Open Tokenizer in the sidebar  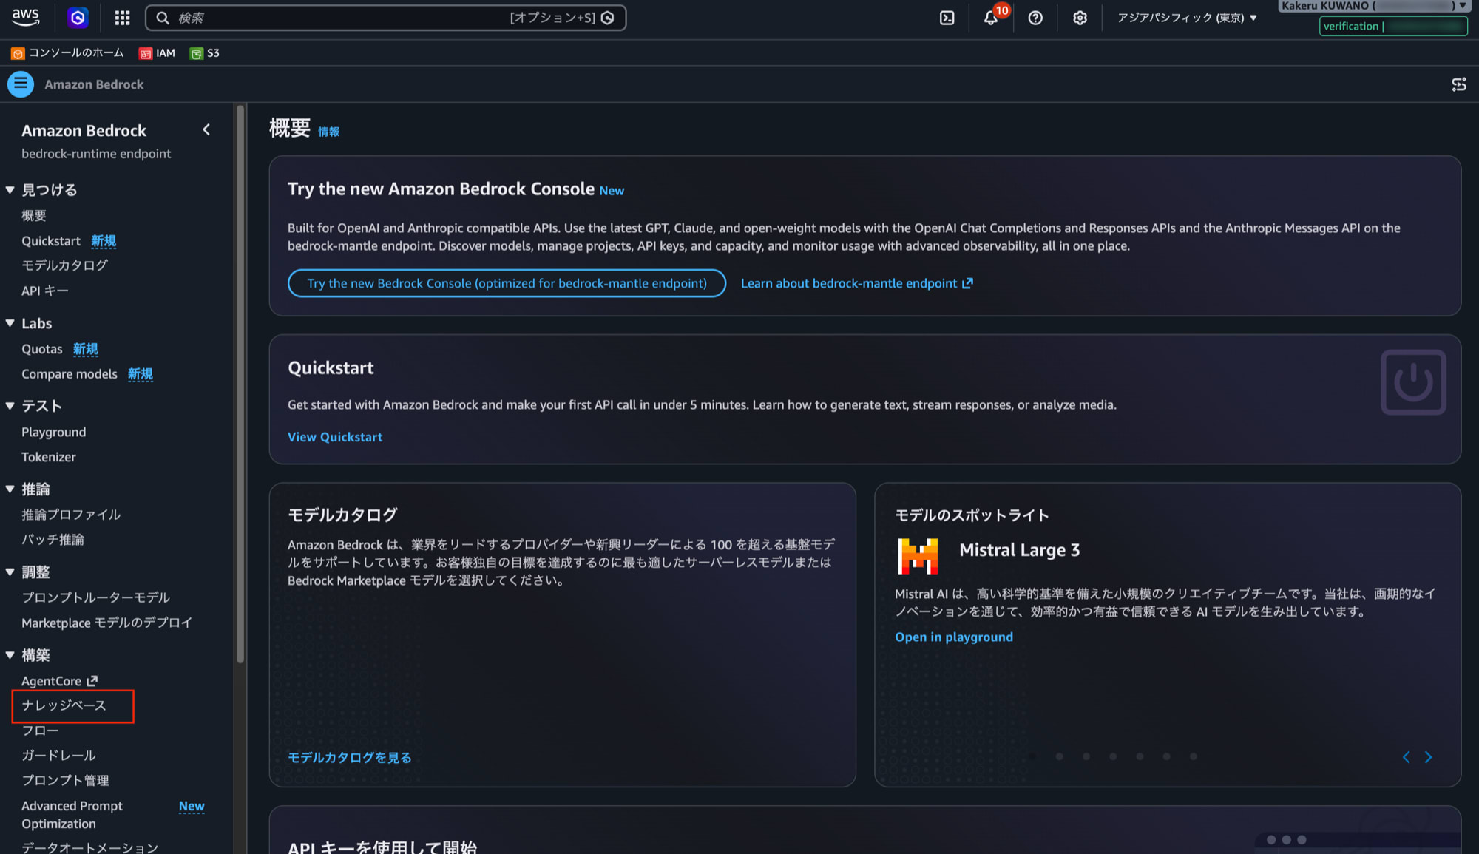click(49, 457)
